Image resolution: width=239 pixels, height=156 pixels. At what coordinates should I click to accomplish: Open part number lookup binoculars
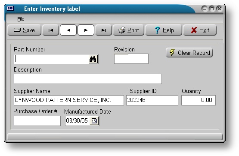93,59
